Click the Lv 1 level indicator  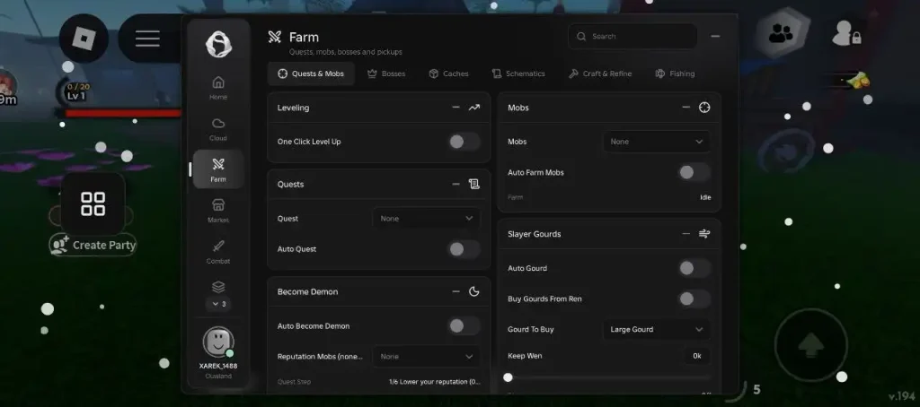tap(76, 96)
